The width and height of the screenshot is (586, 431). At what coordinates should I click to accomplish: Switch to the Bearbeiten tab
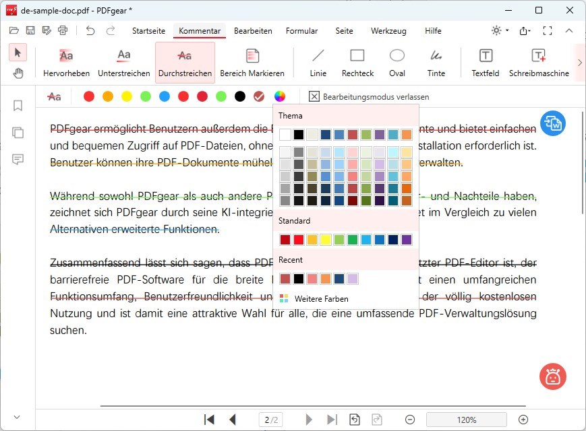coord(253,30)
